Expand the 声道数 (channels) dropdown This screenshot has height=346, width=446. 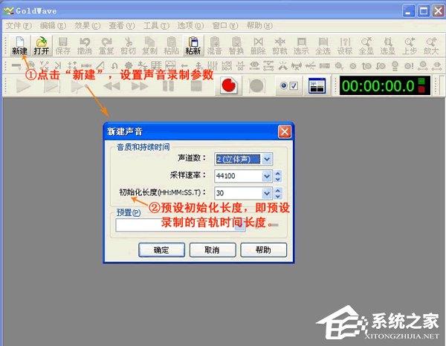point(267,157)
